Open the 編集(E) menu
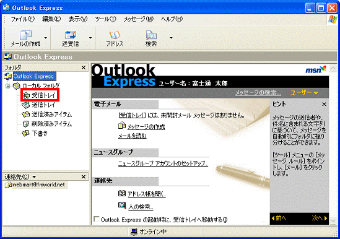Image resolution: width=340 pixels, height=239 pixels. (x=51, y=19)
